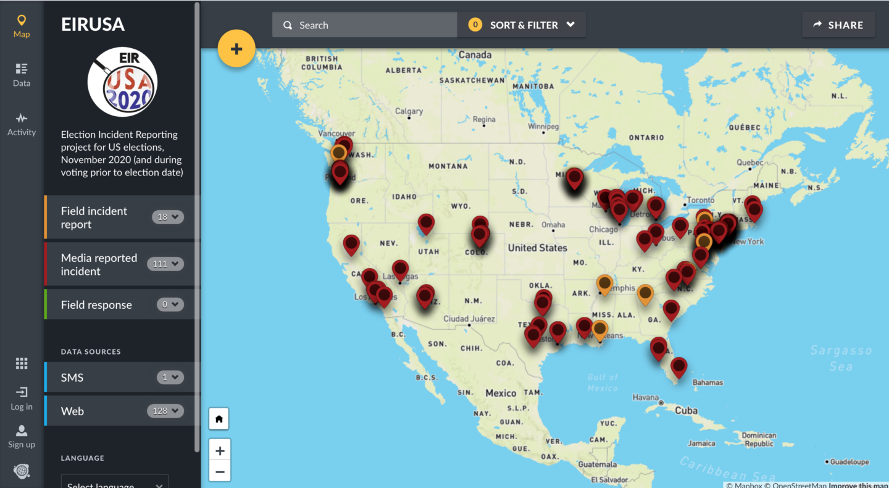Open the Select language dropdown
Viewport: 889px width, 488px height.
[x=114, y=484]
